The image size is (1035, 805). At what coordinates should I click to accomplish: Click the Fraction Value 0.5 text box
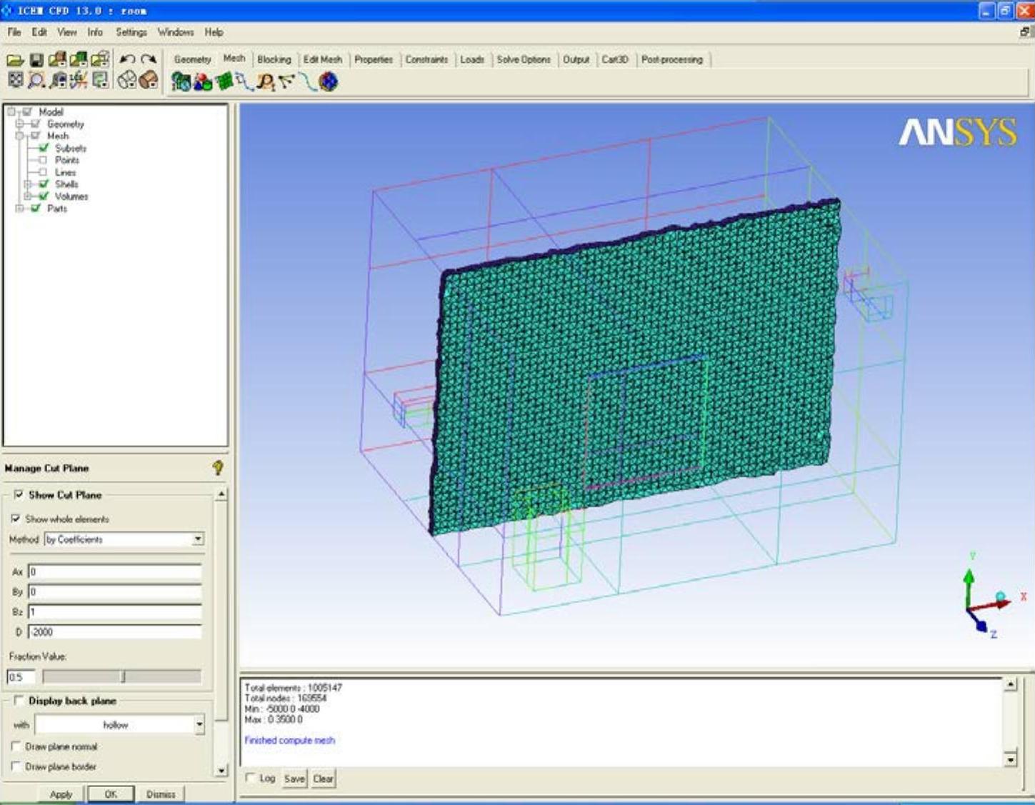[x=21, y=676]
